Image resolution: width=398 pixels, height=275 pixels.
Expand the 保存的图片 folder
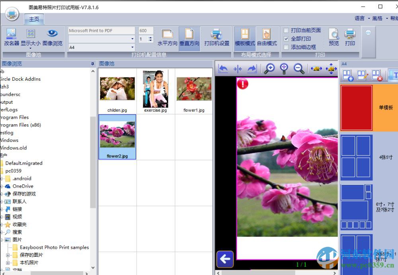[x=8, y=255]
